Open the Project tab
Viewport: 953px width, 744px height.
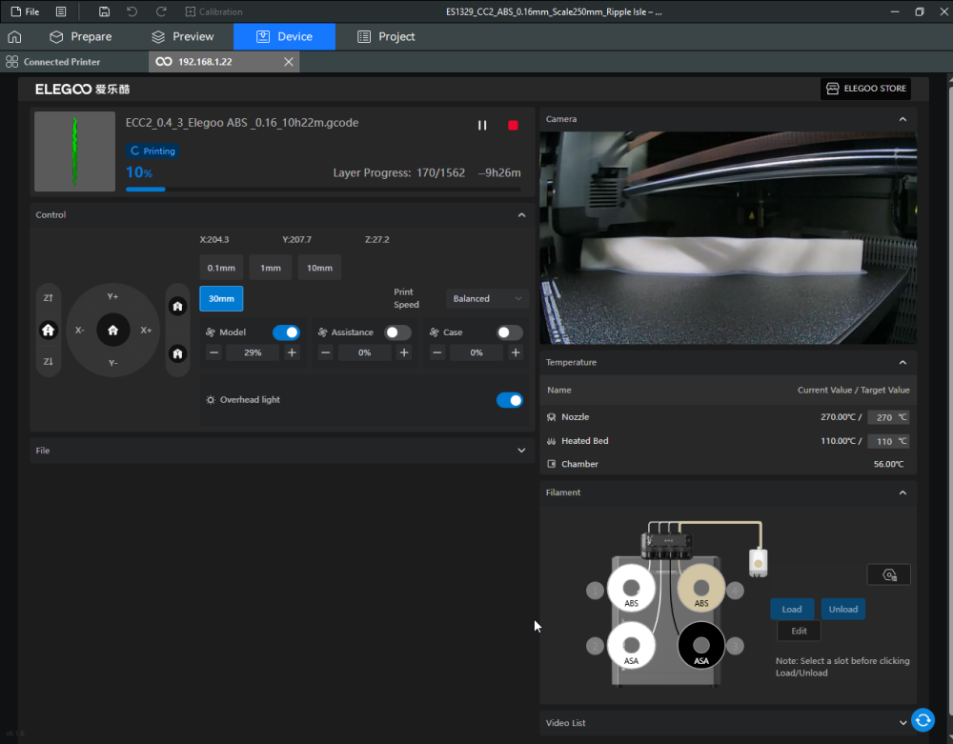pos(386,36)
